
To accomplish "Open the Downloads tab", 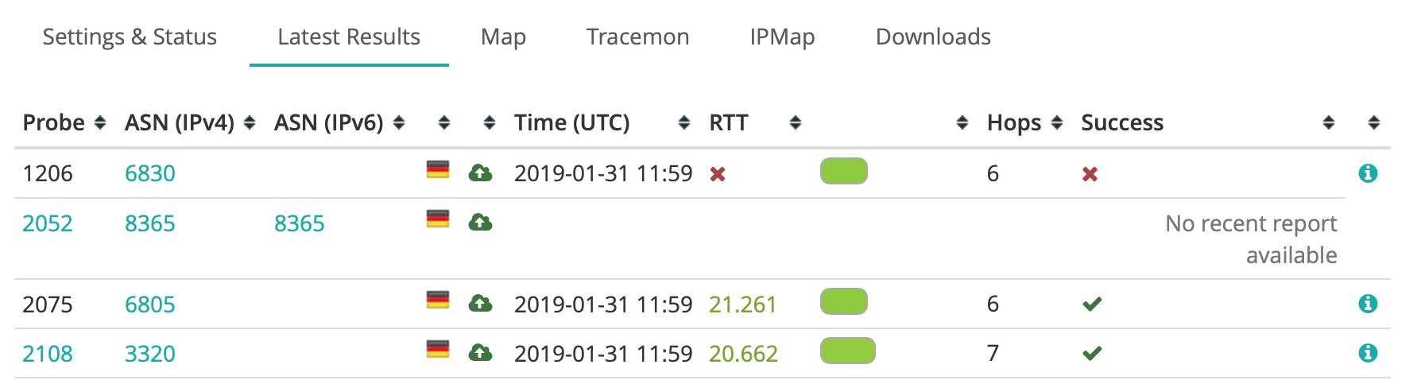I will click(933, 37).
